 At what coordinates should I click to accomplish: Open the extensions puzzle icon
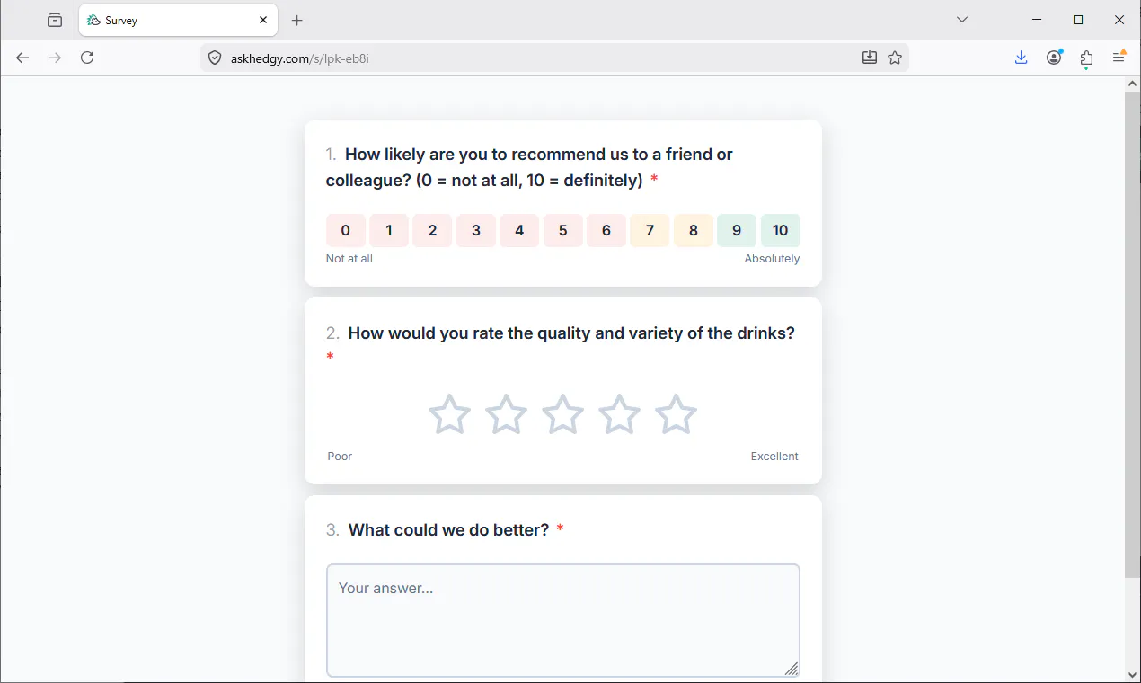click(x=1086, y=58)
